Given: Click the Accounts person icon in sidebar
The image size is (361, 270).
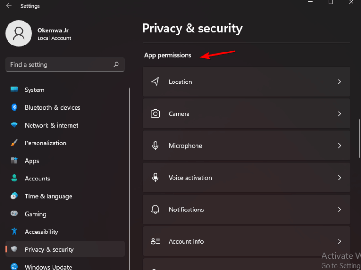Looking at the screenshot, I should click(x=14, y=178).
